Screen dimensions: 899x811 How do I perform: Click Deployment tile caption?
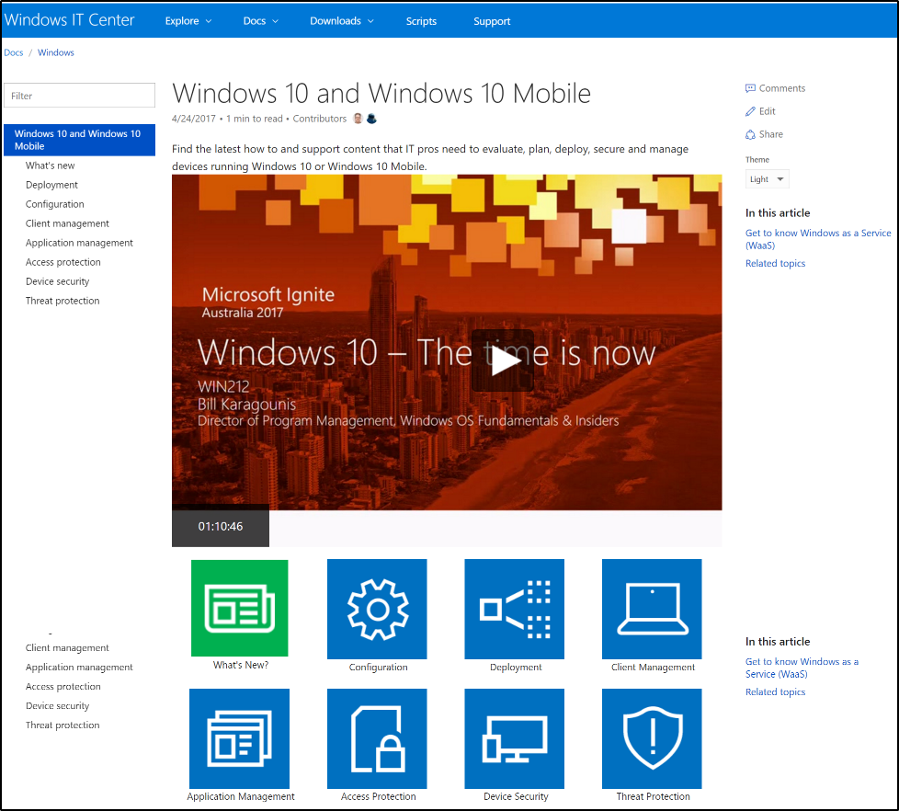[x=516, y=667]
